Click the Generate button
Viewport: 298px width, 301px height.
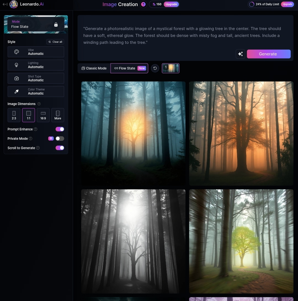tap(268, 54)
